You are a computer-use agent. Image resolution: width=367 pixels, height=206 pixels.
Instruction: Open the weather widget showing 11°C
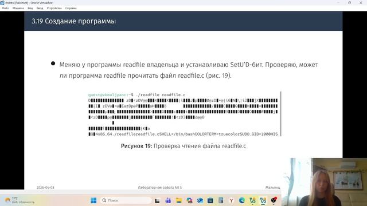tap(19, 200)
